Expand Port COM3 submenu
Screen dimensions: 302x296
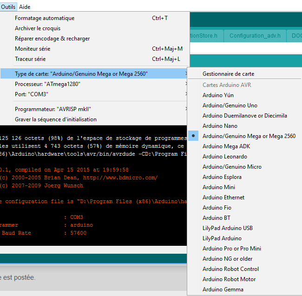[x=94, y=94]
